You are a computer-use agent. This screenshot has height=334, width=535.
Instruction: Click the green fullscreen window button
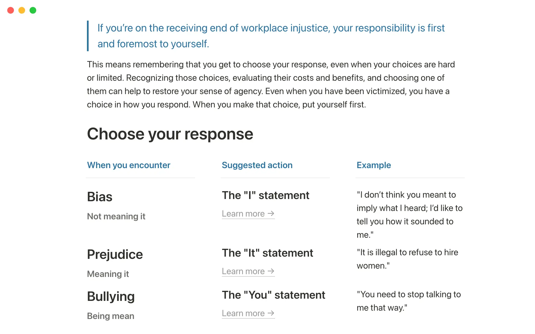33,10
